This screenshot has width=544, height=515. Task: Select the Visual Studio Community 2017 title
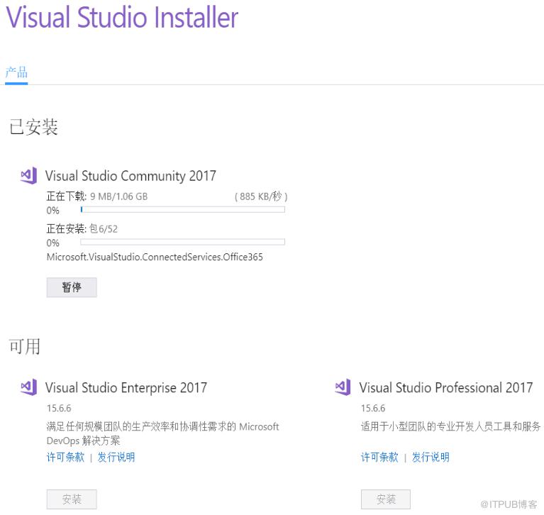click(131, 176)
